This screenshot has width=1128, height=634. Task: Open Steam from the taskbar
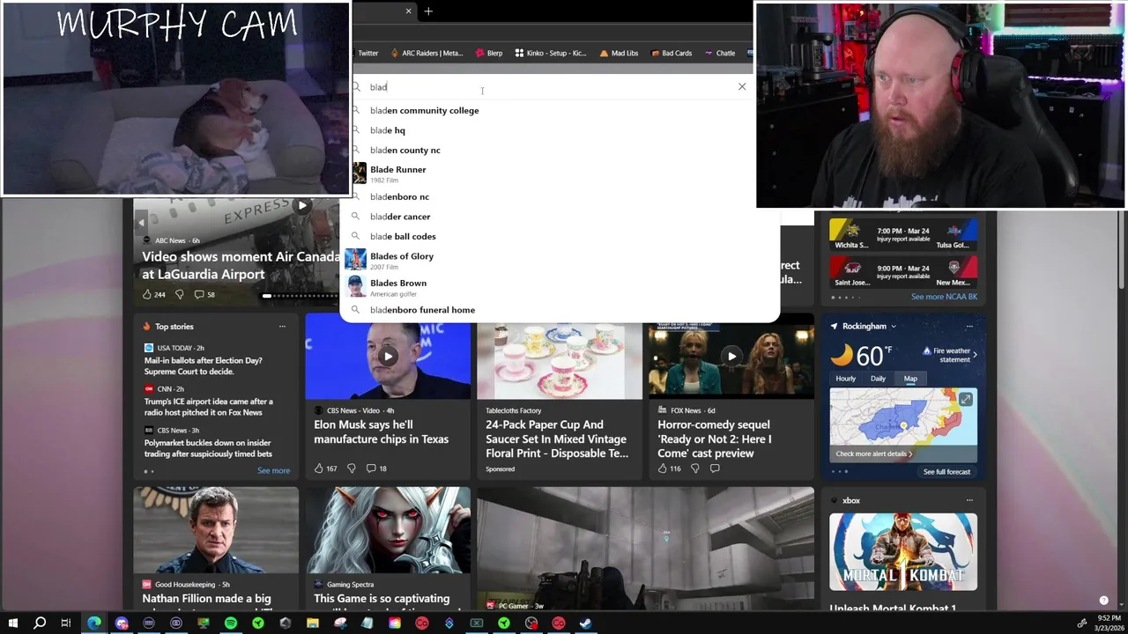[x=586, y=623]
